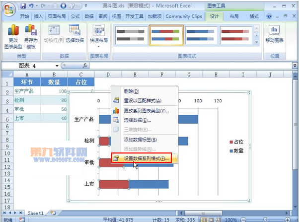299x222 pixels.
Task: Choose the multicolor chart style thumbnail
Action: point(166,35)
